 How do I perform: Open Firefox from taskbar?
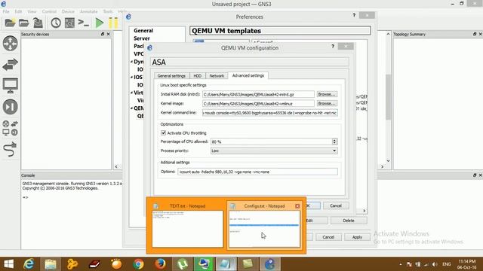click(x=160, y=264)
